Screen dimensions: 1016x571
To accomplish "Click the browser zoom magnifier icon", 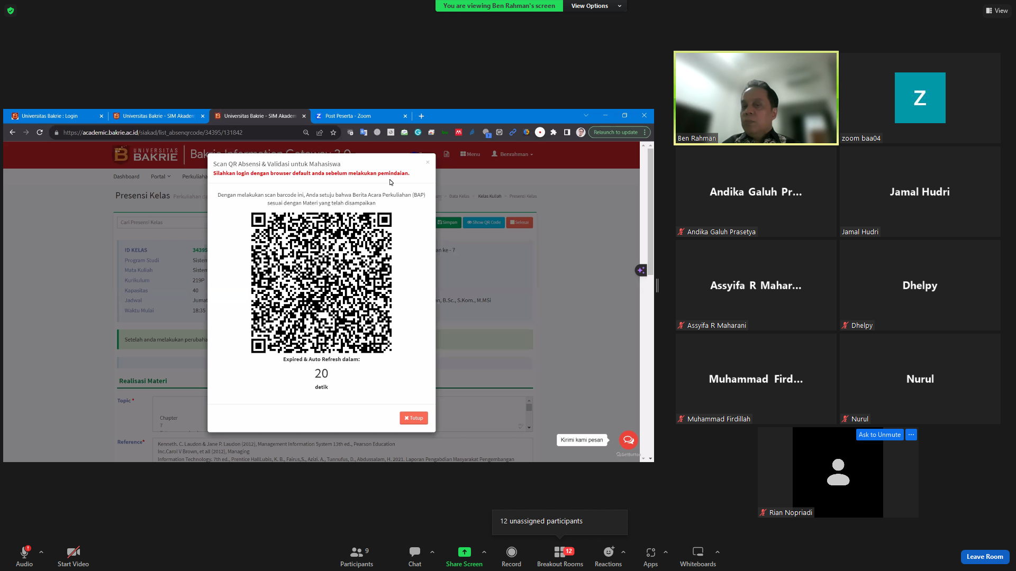I will point(306,133).
